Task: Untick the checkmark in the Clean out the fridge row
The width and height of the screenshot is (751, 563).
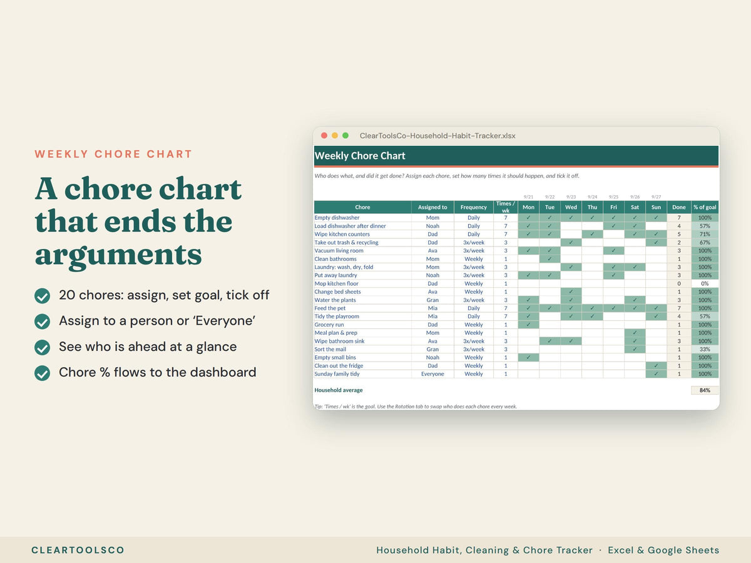Action: [656, 366]
